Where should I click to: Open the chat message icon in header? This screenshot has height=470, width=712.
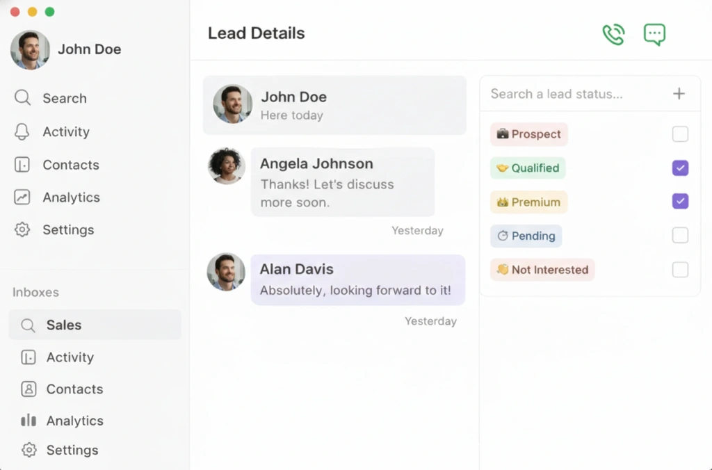pyautogui.click(x=654, y=35)
